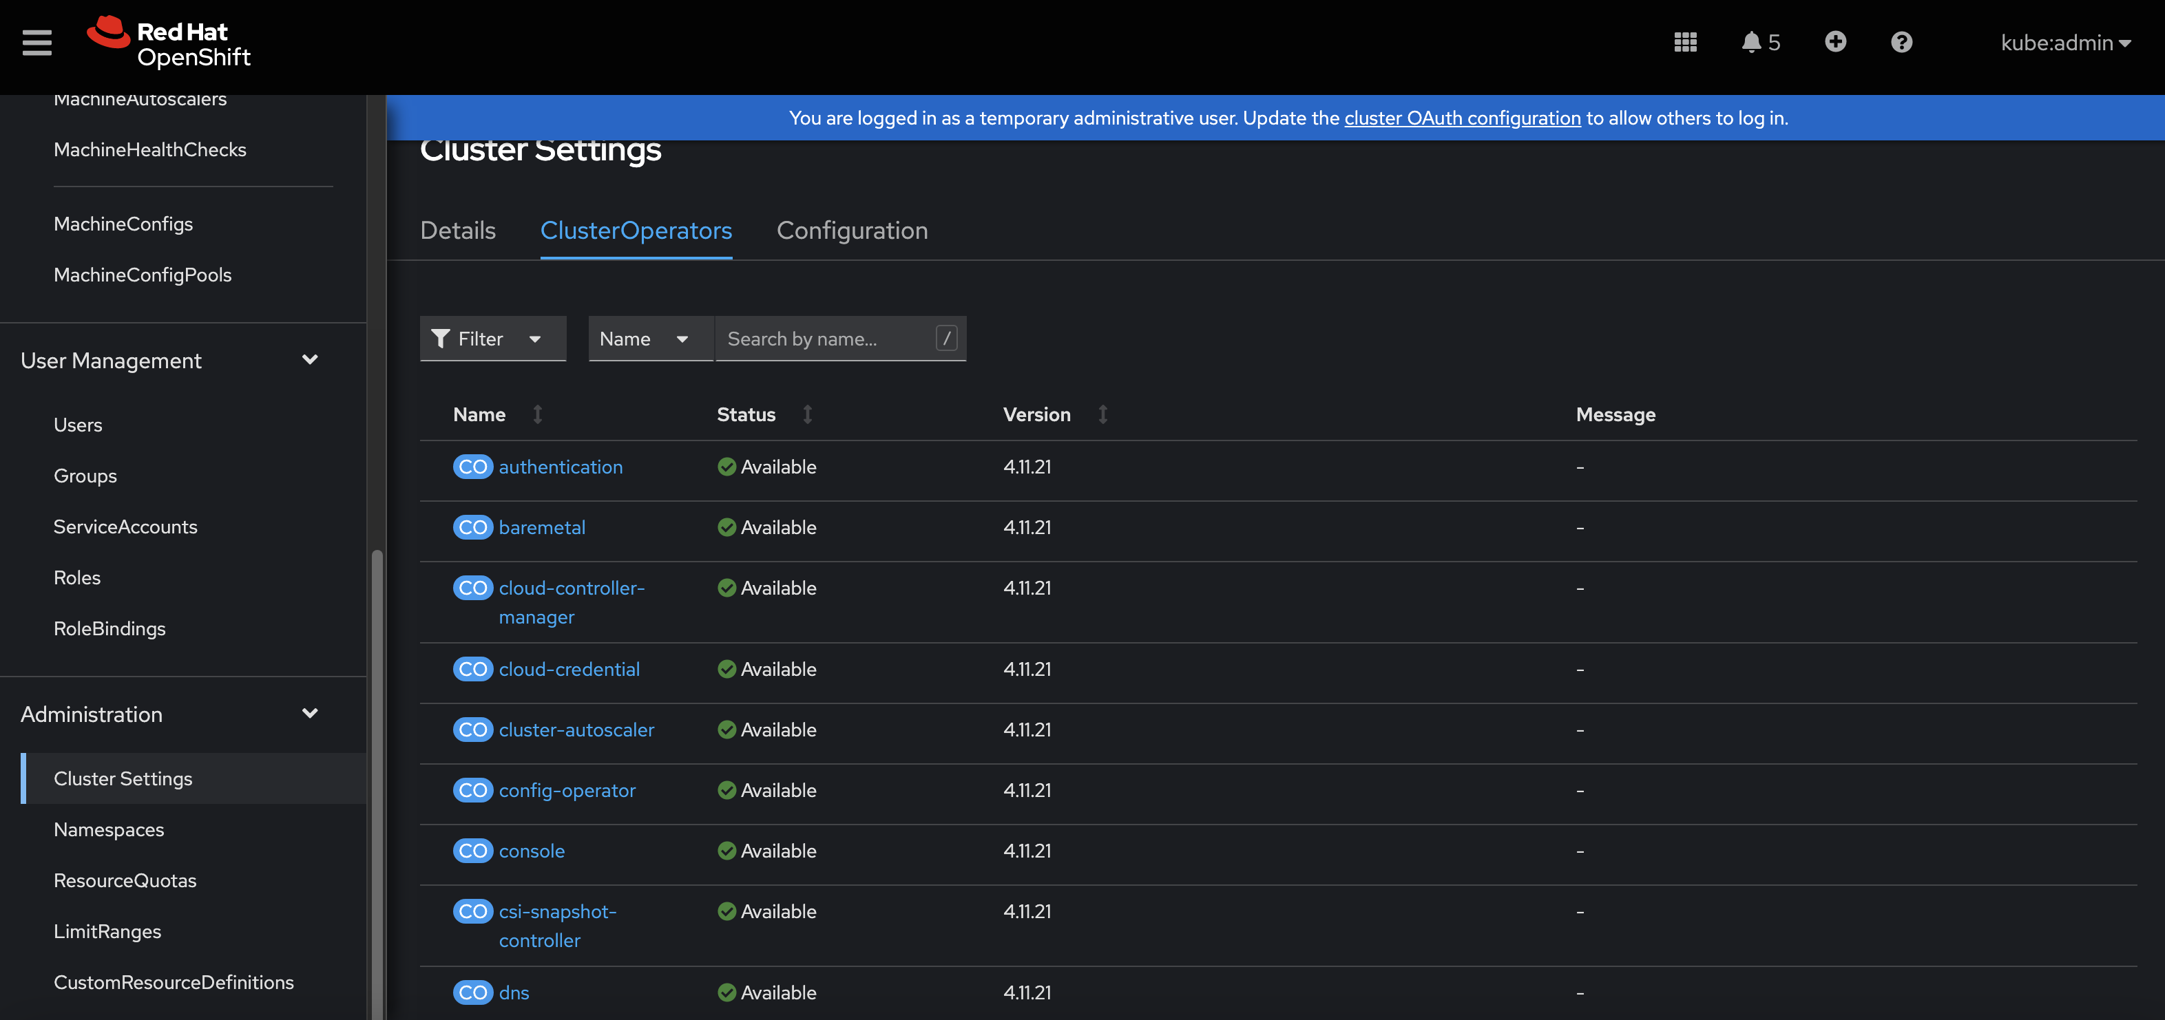The image size is (2165, 1020).
Task: Sort table by Version column arrows
Action: 1102,414
